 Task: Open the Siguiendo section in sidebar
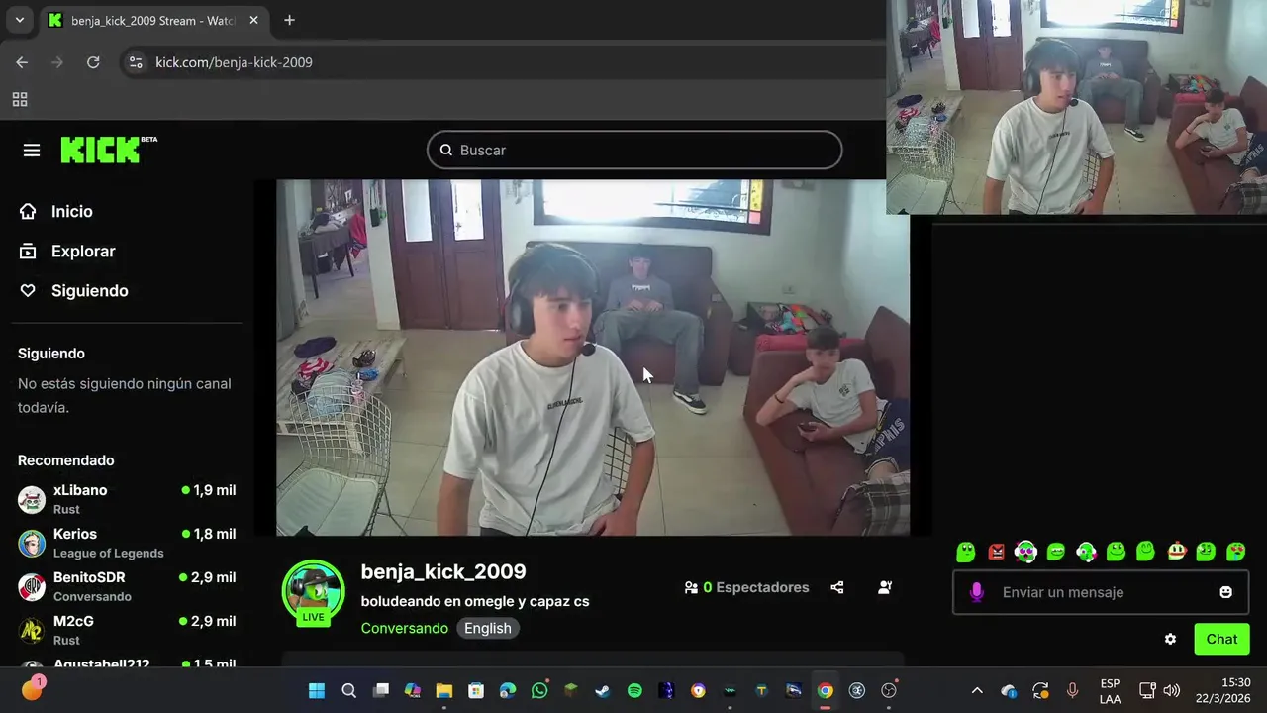pyautogui.click(x=74, y=290)
